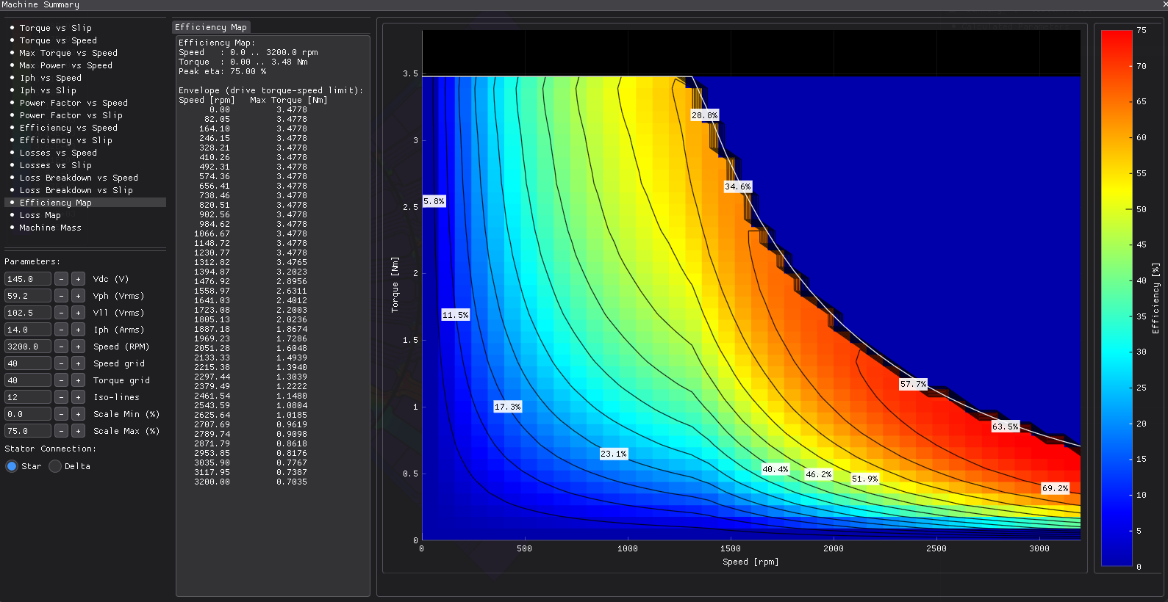The height and width of the screenshot is (602, 1168).
Task: Edit the Torque grid 40 field
Action: (x=28, y=380)
